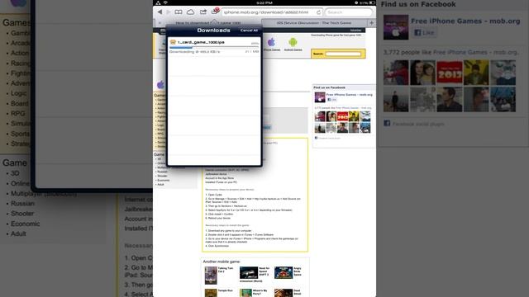Click the small Facebook Like button in iPad page
529x297 pixels.
332,100
